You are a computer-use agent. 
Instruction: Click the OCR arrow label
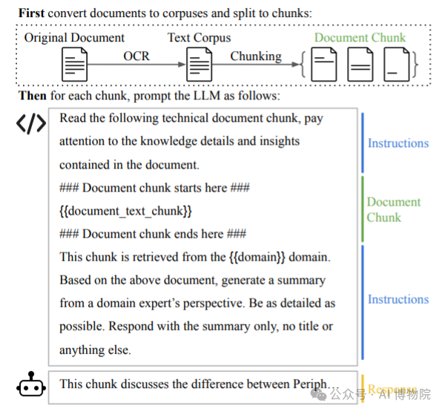(x=136, y=56)
